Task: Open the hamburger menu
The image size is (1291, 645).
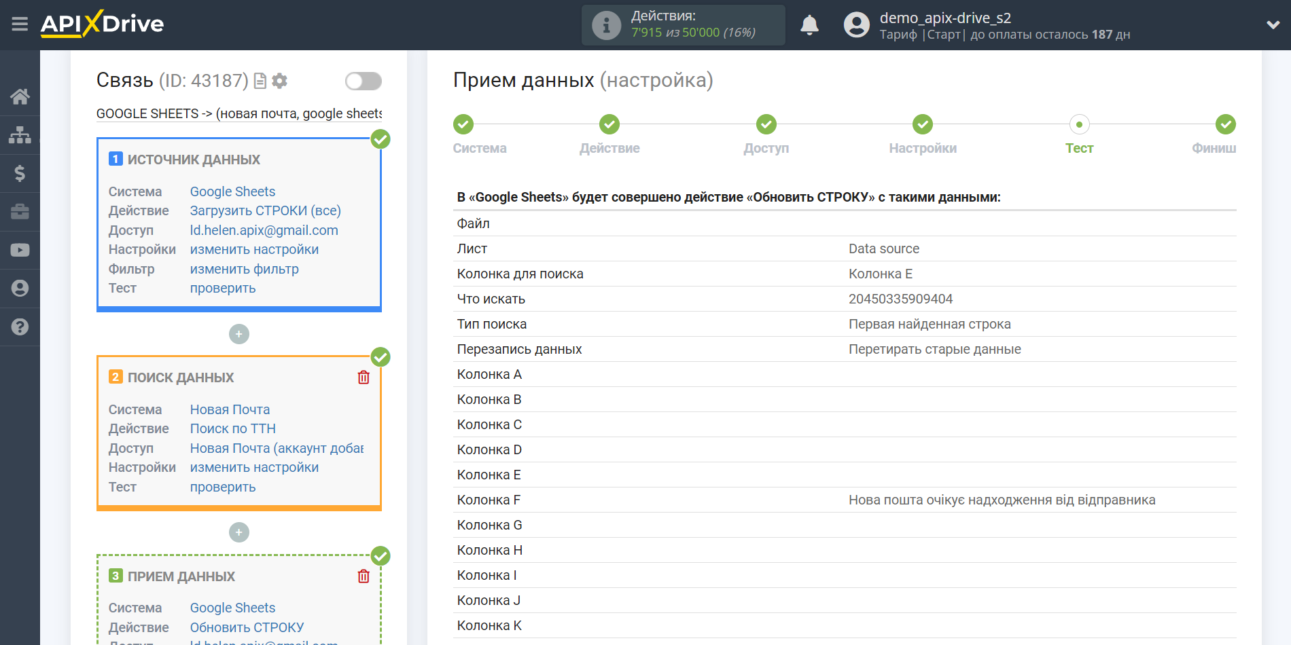Action: [20, 24]
